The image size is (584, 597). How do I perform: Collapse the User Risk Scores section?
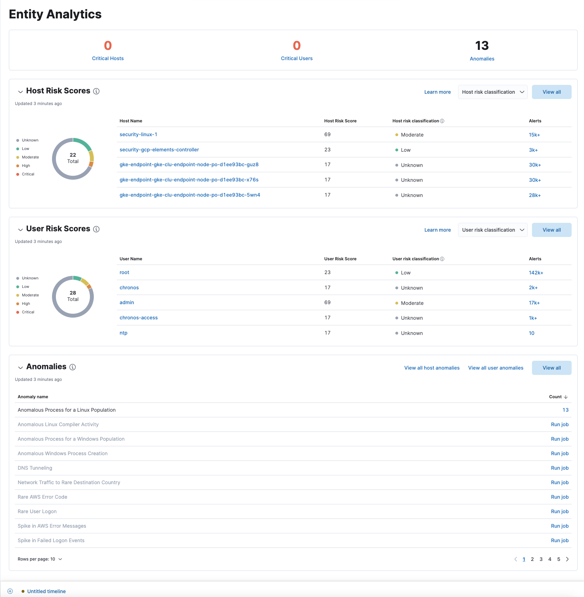tap(21, 230)
